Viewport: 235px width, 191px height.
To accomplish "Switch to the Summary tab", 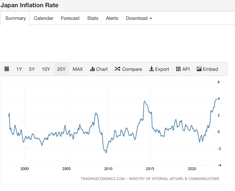I will (x=16, y=18).
